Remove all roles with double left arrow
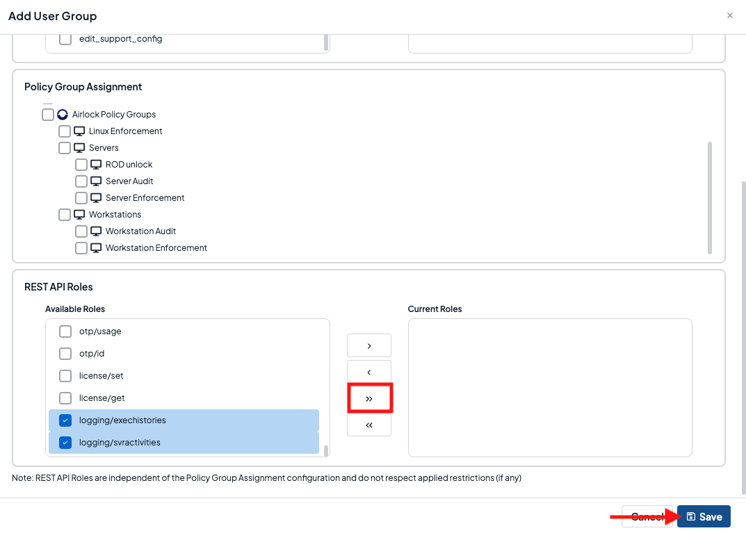 [369, 425]
